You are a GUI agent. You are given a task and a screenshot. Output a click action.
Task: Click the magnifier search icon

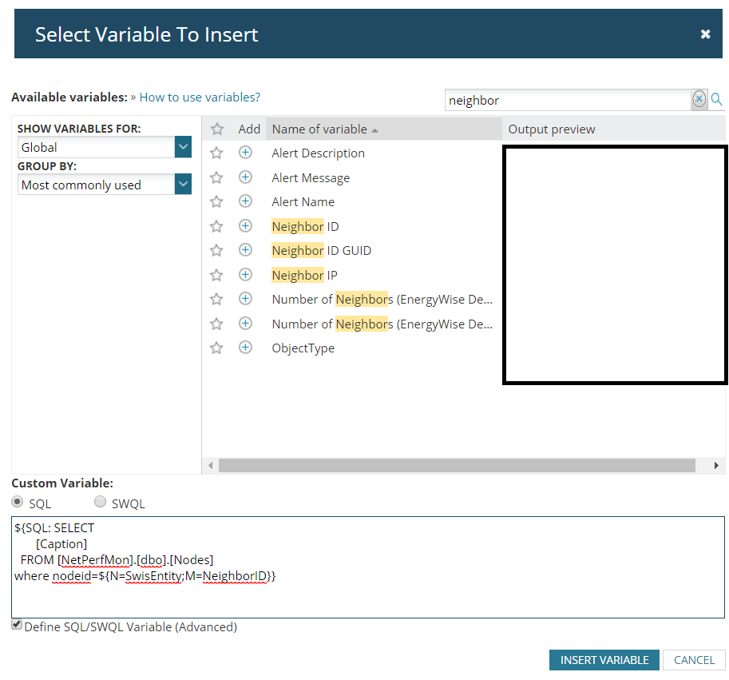[x=716, y=99]
